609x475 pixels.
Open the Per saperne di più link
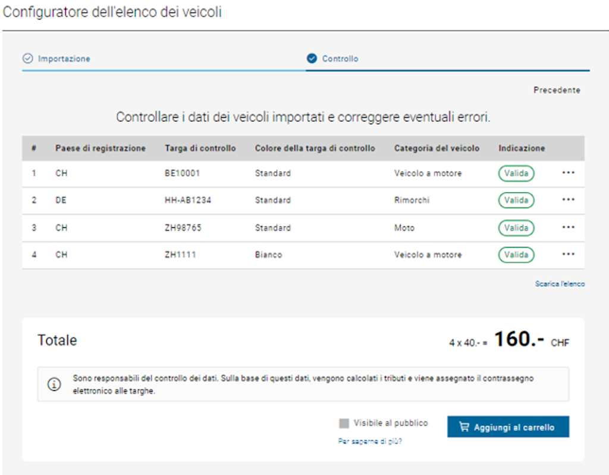370,441
